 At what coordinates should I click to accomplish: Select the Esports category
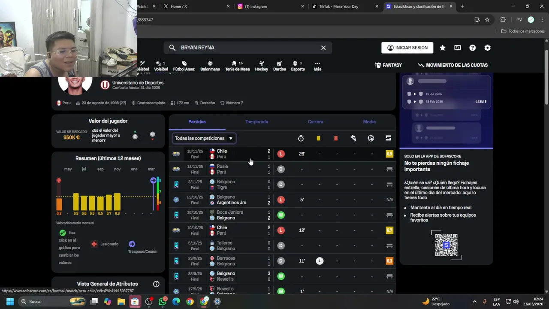point(298,66)
